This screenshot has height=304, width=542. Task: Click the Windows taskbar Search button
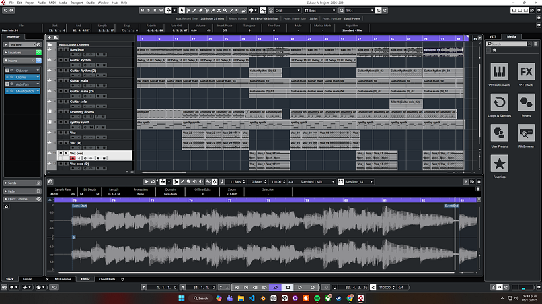(201, 299)
